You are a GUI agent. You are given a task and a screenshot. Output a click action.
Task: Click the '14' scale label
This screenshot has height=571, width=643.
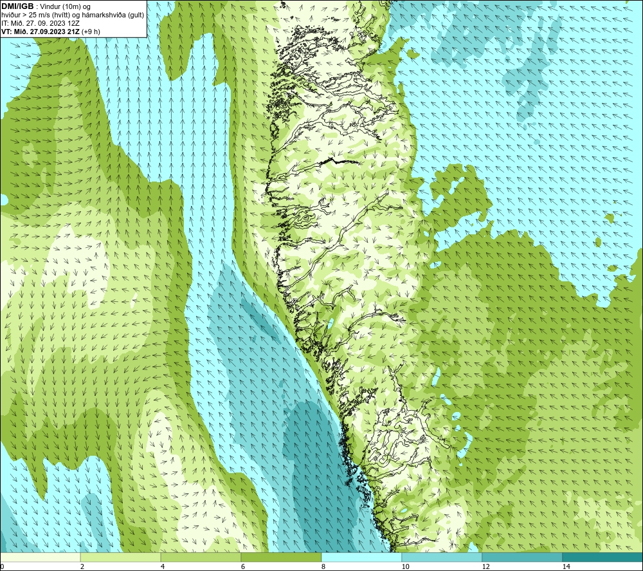566,567
